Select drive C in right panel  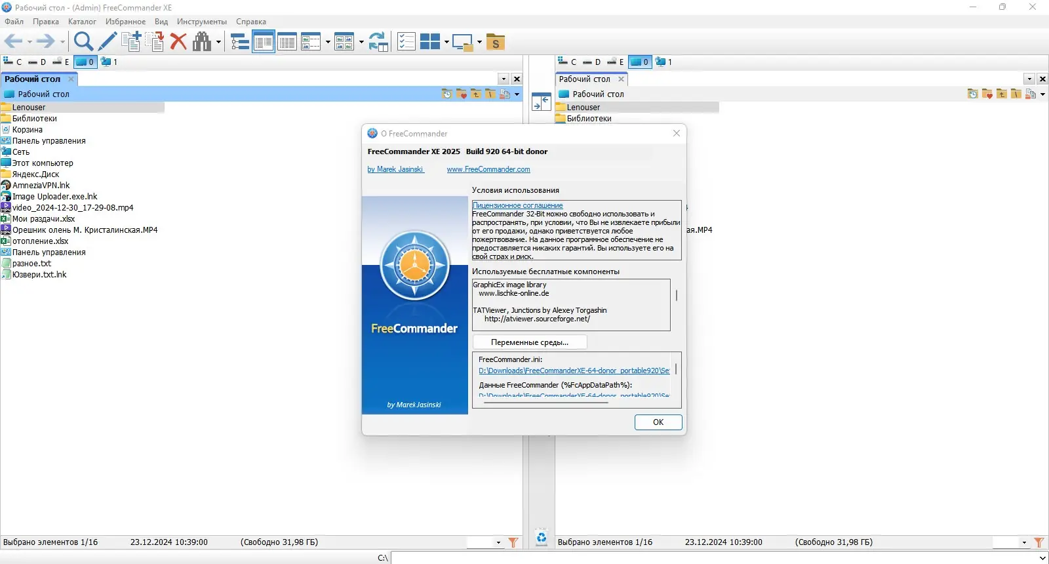[x=567, y=62]
